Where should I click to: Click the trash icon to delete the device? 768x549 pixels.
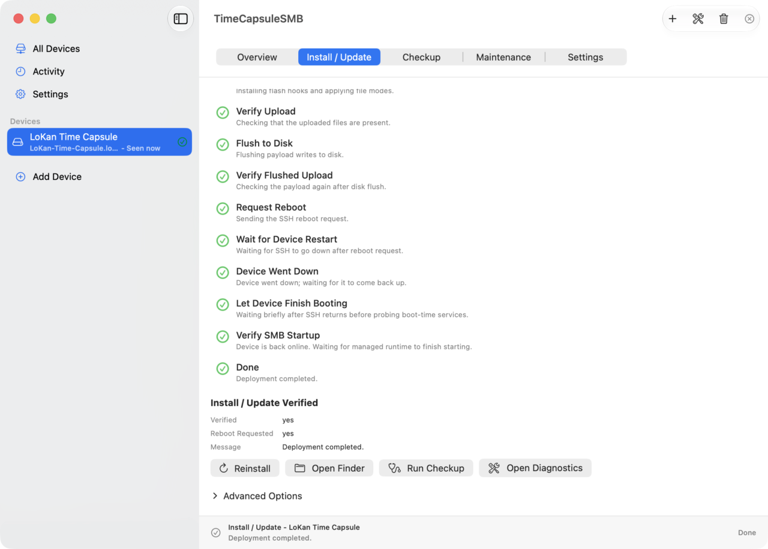tap(724, 19)
